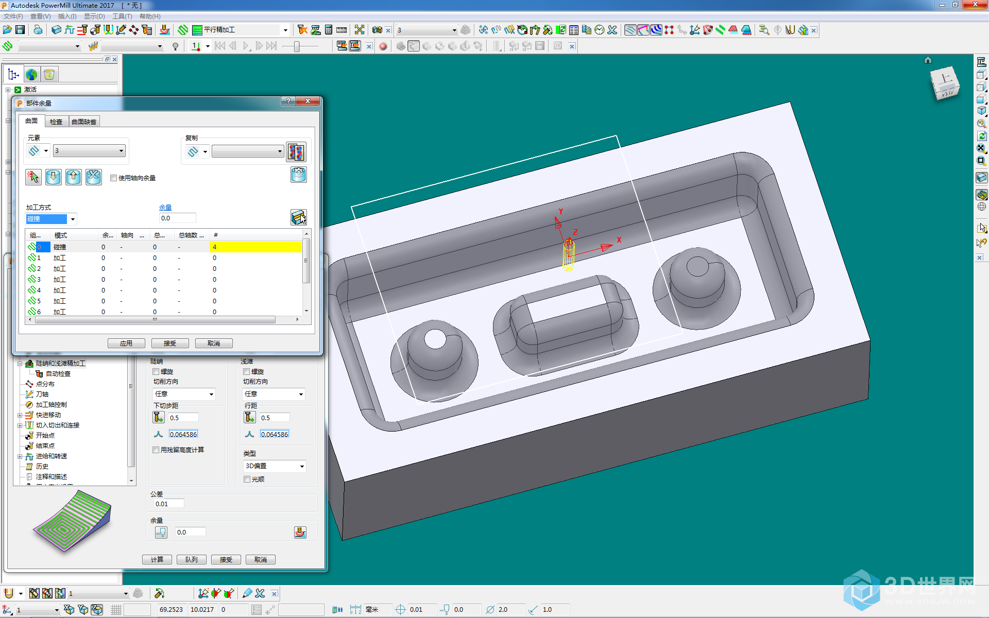Jump to simulation start button
This screenshot has height=618, width=989.
(220, 46)
